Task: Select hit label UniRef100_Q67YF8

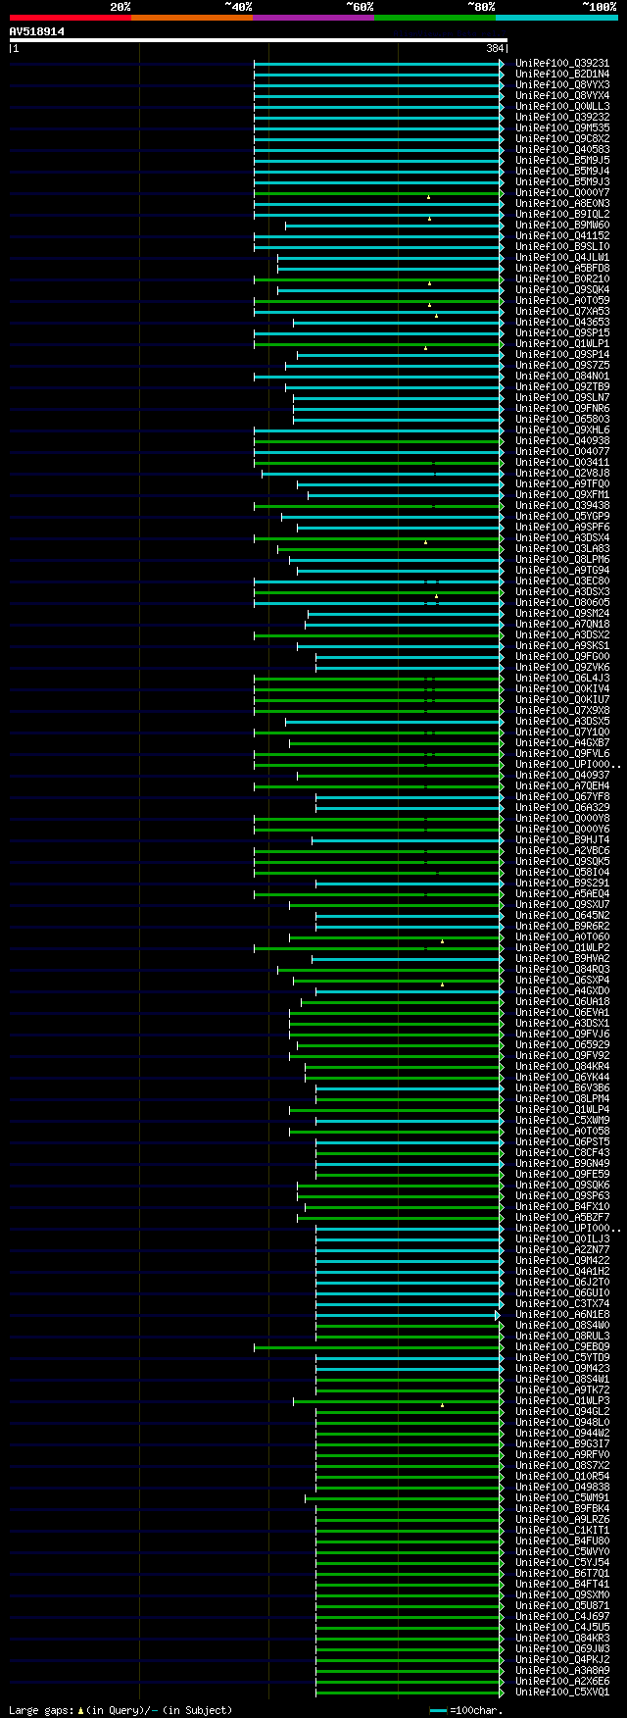Action: click(x=562, y=797)
